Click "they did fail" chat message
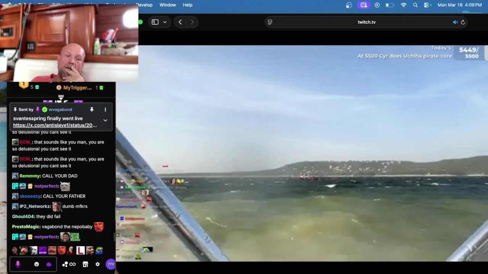Image resolution: width=488 pixels, height=274 pixels. [x=48, y=217]
